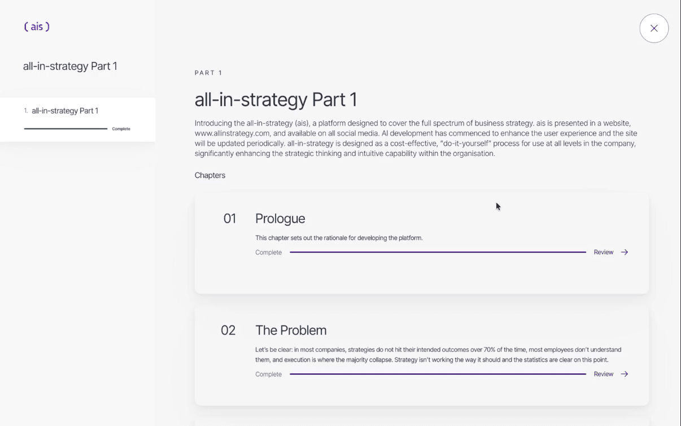Click Complete status in sidebar
681x426 pixels.
point(121,129)
